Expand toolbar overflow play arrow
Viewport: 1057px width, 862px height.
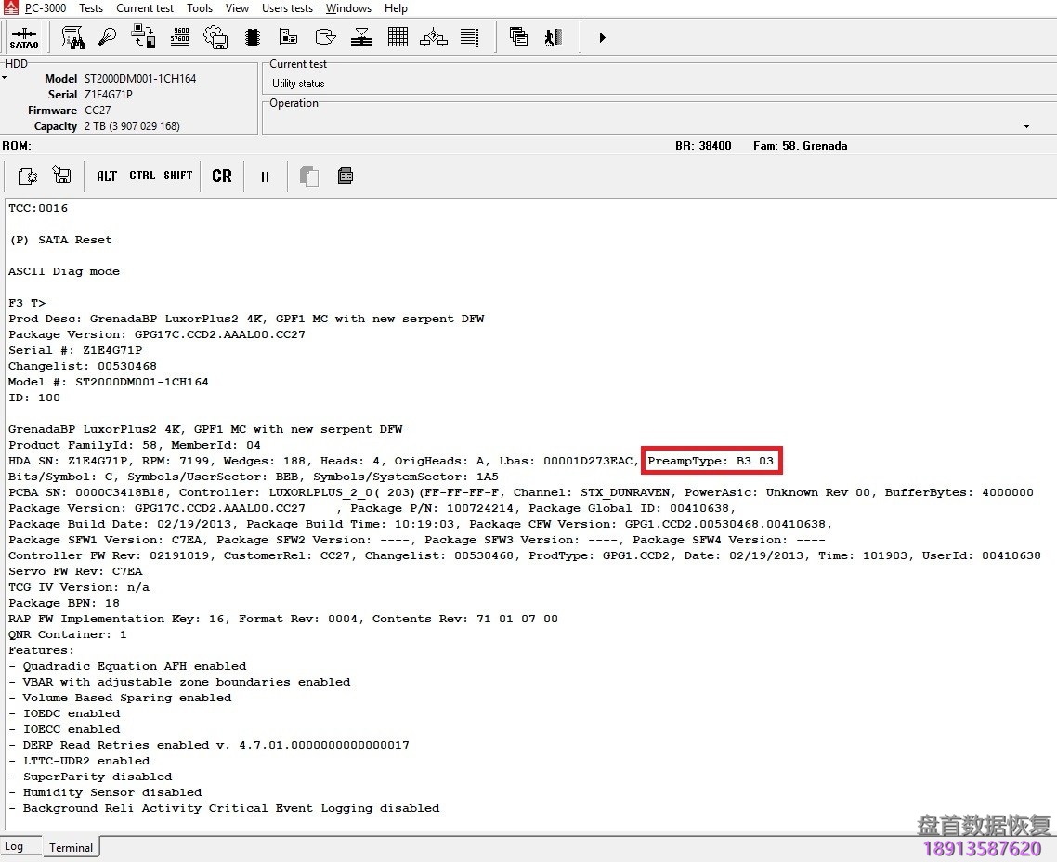coord(602,38)
